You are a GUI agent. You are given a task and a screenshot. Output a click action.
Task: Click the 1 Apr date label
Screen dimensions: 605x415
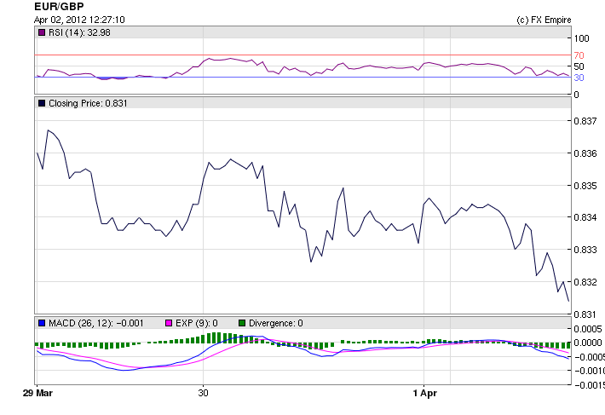[x=425, y=393]
